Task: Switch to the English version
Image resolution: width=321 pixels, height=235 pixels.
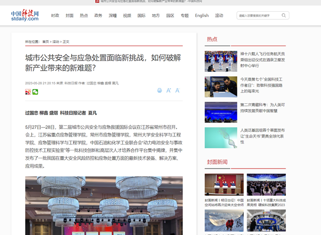Action: 202,16
